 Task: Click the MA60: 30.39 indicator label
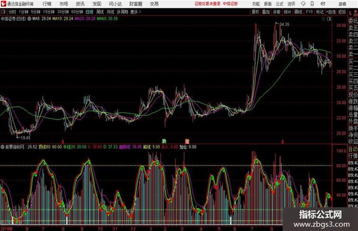point(107,19)
